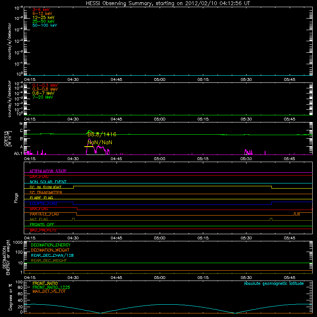Screen dimensions: 317x317
Task: Click the FRONTS_OFF flag label
Action: pos(42,225)
